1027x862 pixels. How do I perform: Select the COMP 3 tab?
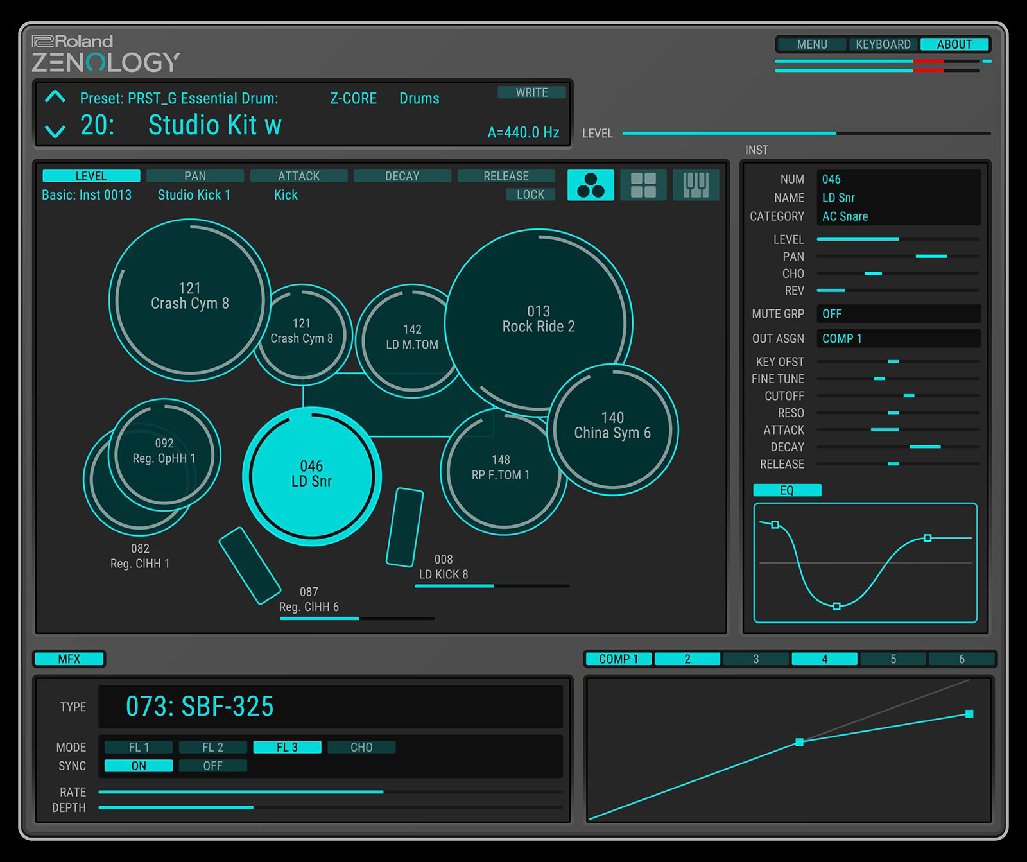coord(755,659)
